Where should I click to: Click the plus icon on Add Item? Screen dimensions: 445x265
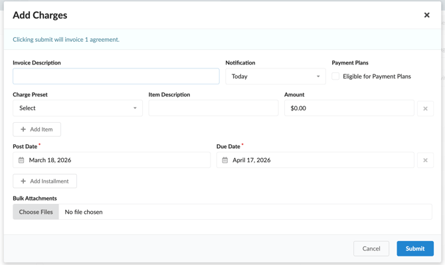23,130
